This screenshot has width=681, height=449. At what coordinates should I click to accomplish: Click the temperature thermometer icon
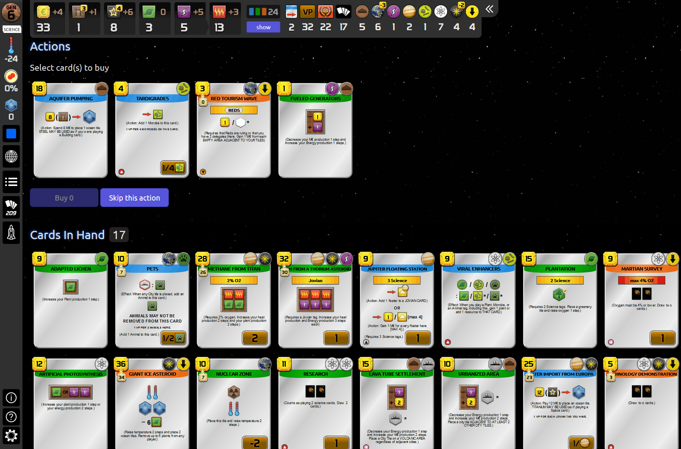click(11, 46)
